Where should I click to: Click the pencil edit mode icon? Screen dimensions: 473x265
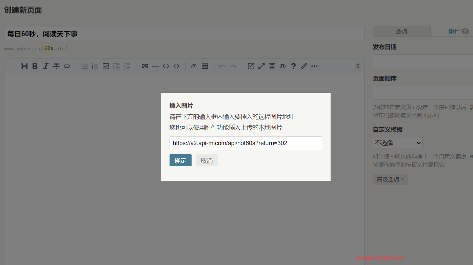pyautogui.click(x=304, y=66)
